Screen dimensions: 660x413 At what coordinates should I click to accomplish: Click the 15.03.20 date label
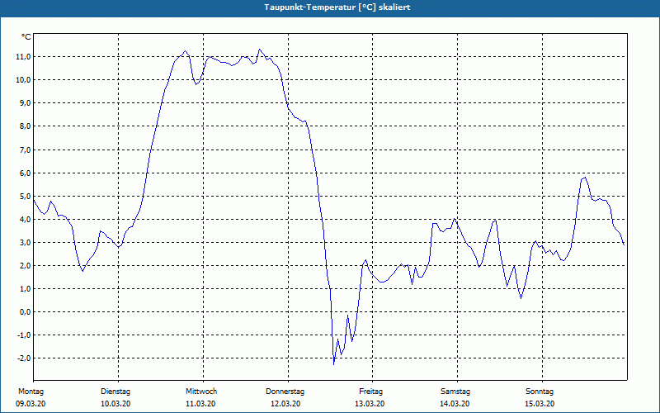coord(540,404)
